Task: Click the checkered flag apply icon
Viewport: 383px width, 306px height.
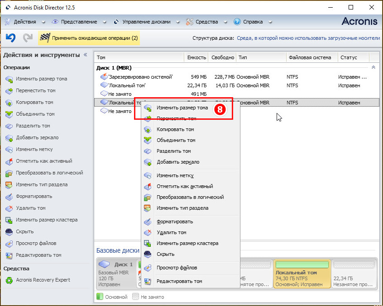Action: coord(45,38)
